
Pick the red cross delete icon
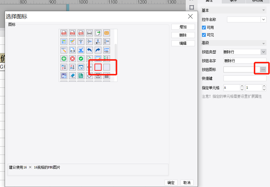pyautogui.click(x=72, y=59)
